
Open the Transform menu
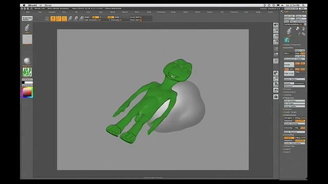pyautogui.click(x=234, y=12)
